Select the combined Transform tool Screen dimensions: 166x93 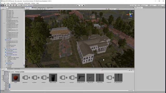(x=16, y=5)
